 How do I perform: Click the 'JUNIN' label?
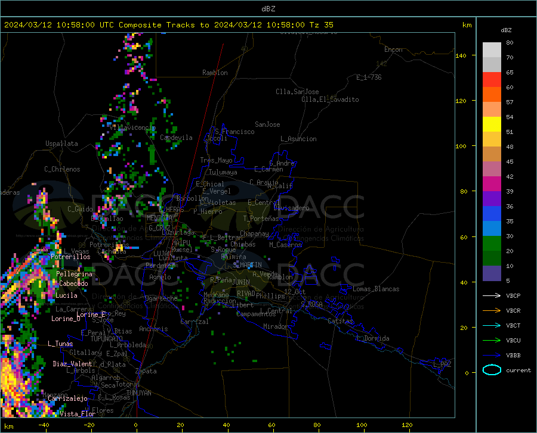[x=241, y=282]
